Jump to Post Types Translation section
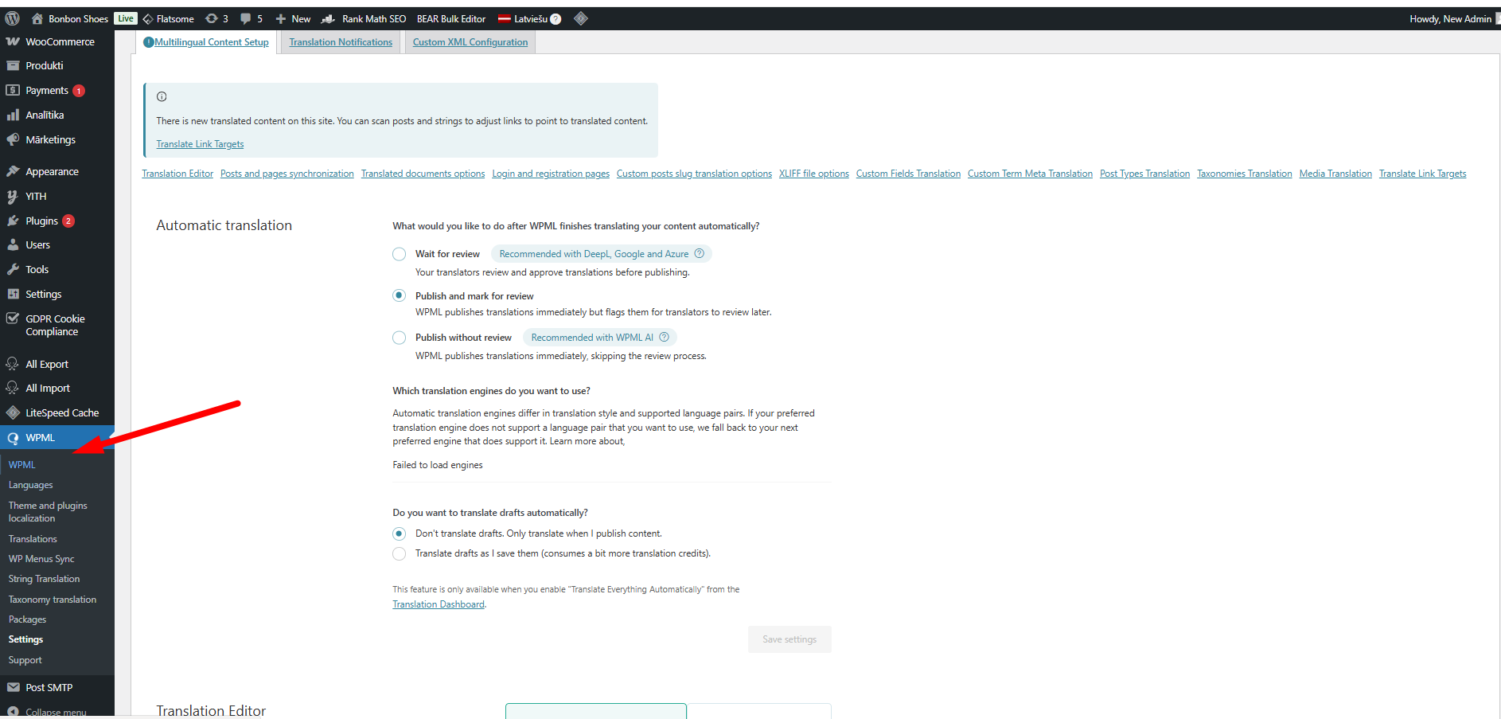The image size is (1501, 719). click(x=1144, y=174)
